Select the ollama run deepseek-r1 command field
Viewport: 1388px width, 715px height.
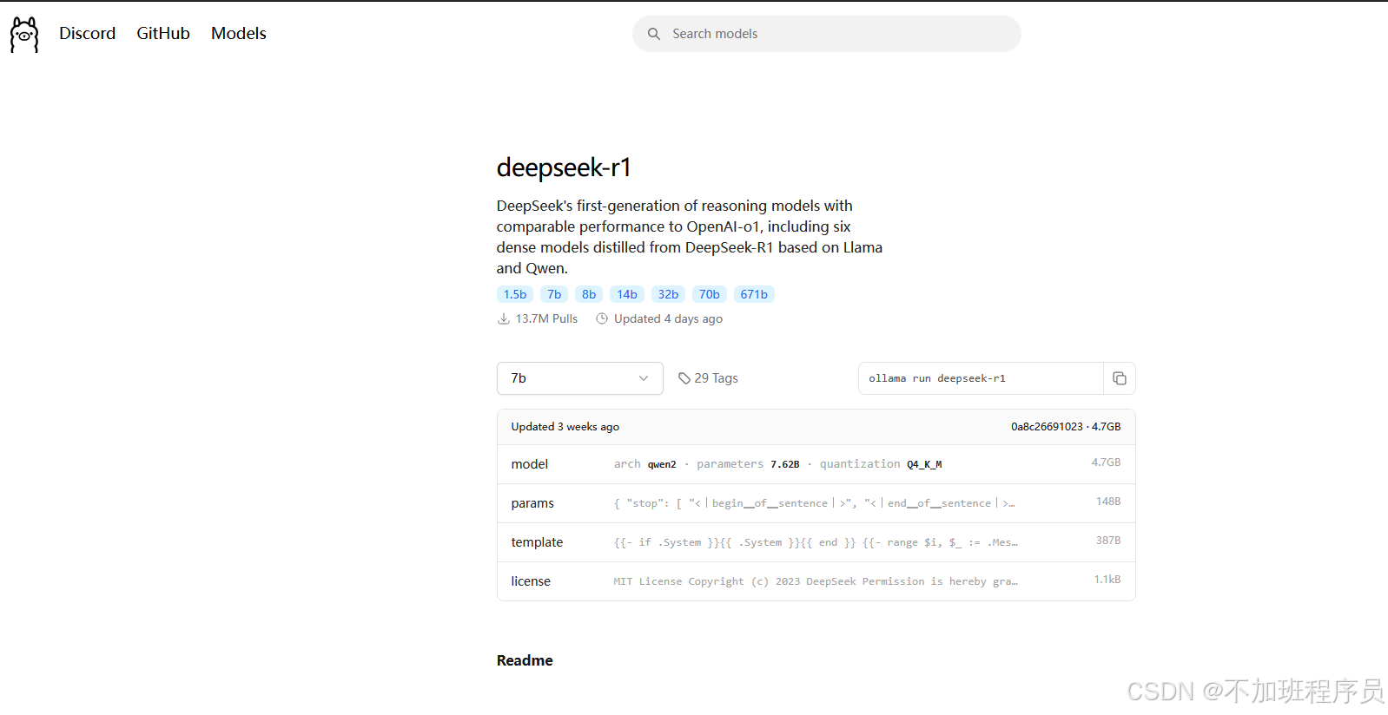coord(981,378)
